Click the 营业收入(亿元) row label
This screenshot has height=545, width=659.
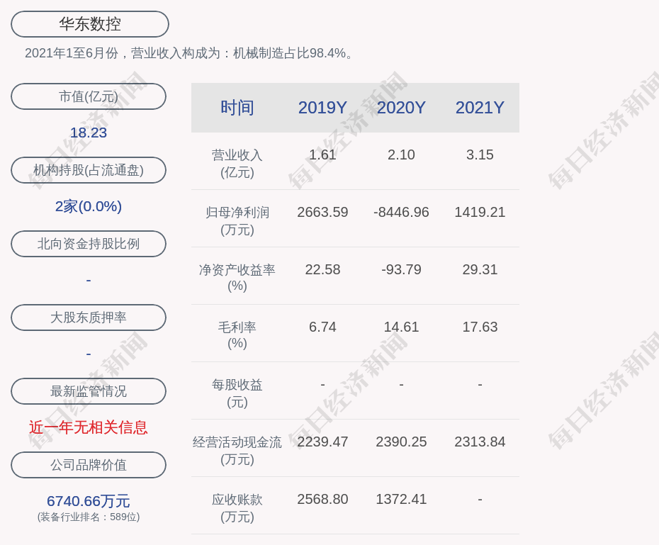(x=237, y=163)
